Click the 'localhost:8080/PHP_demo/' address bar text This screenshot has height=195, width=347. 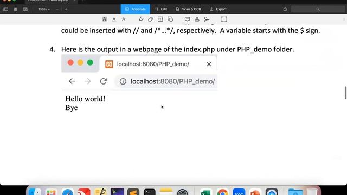[172, 81]
